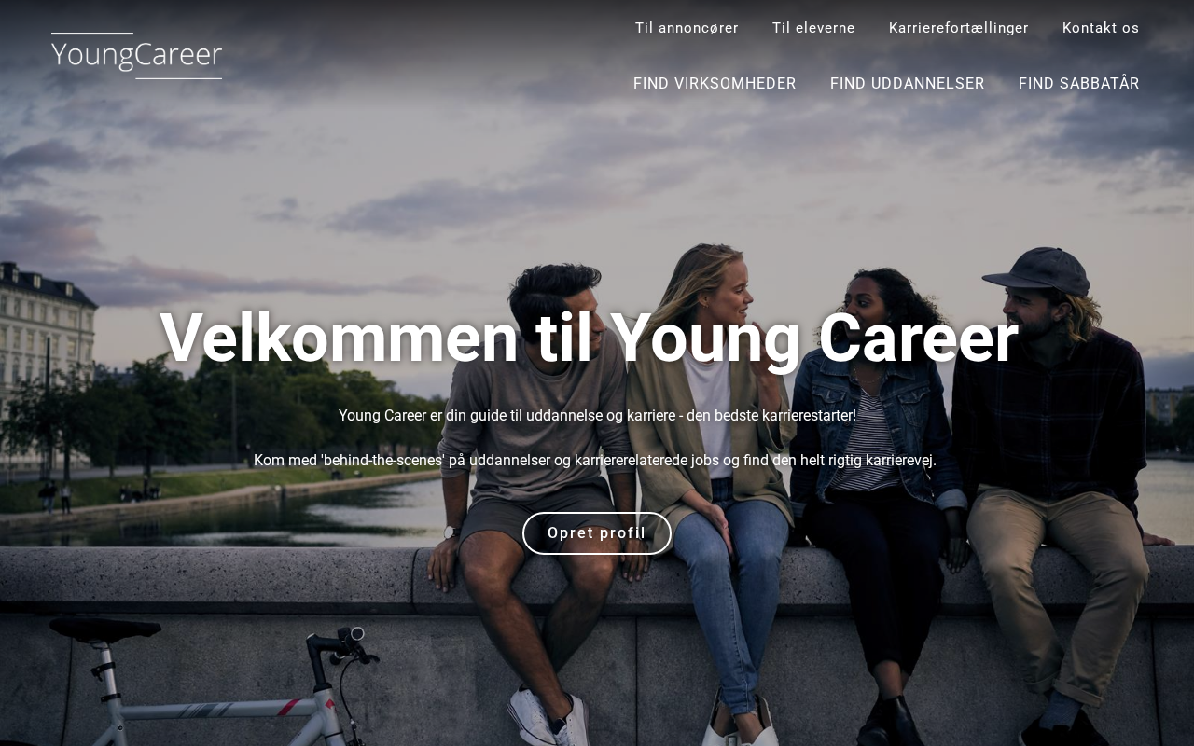Screen dimensions: 1194x746
Task: Go to Til eleverne
Action: coord(813,28)
